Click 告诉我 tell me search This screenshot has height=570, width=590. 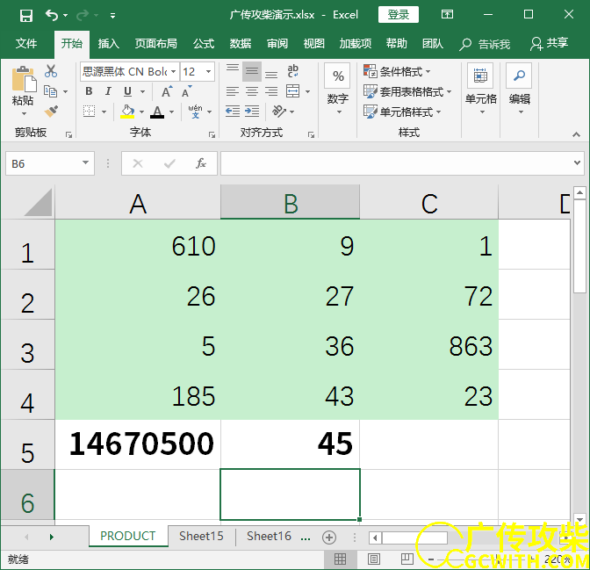(x=485, y=44)
